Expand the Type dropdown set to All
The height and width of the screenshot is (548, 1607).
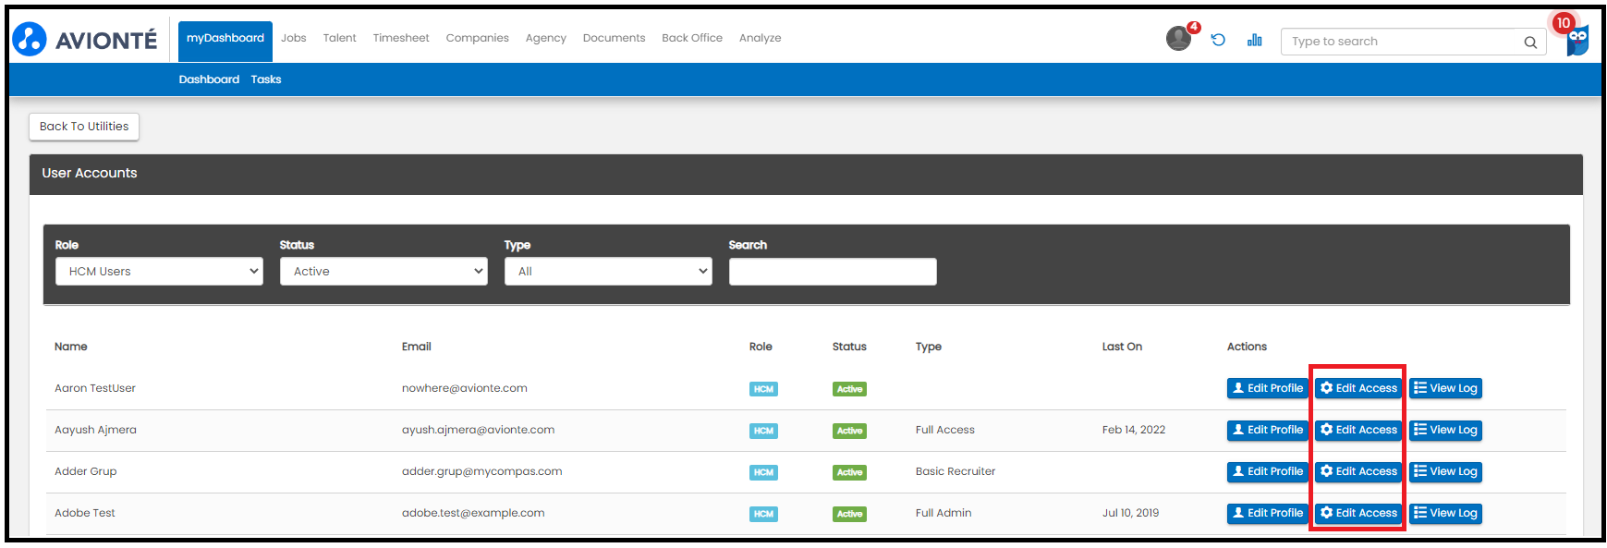coord(608,272)
